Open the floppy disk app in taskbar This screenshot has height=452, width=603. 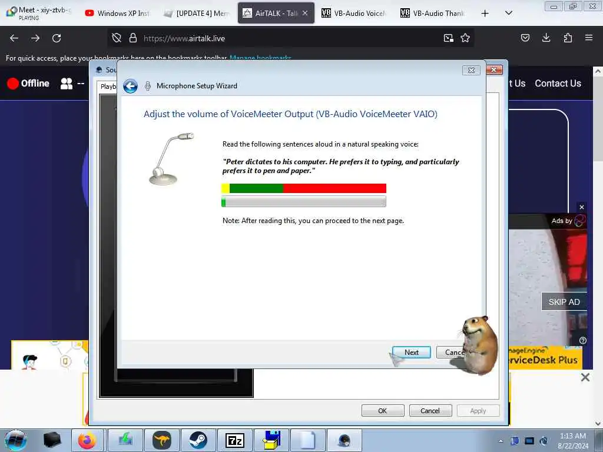click(x=271, y=440)
